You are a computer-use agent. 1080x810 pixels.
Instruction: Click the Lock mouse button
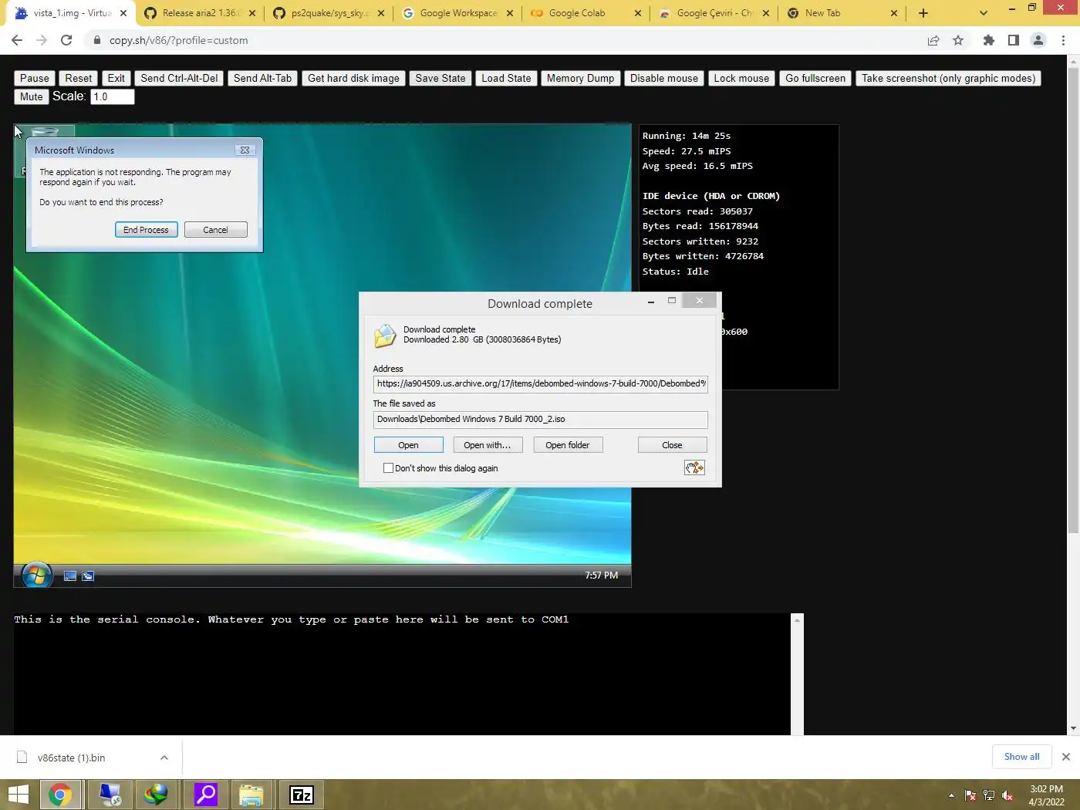741,78
